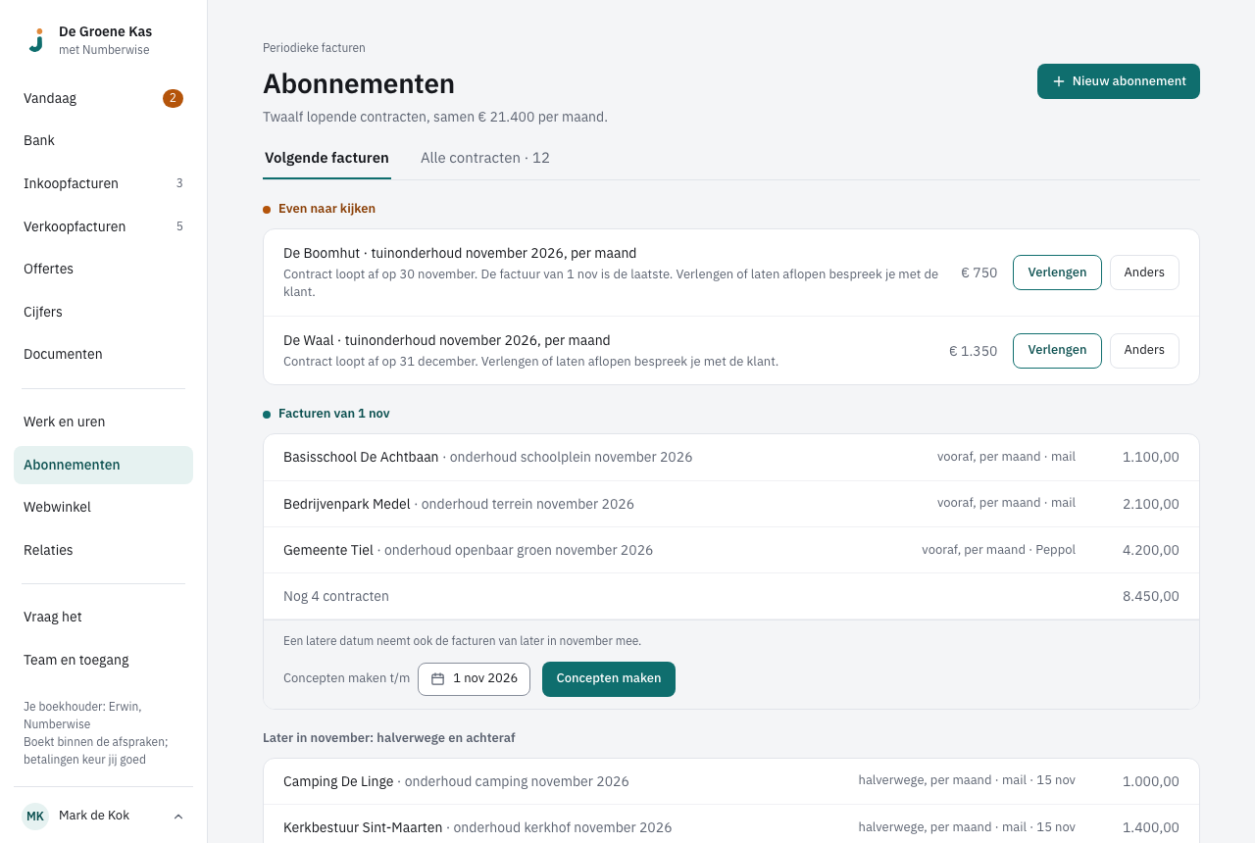Click the De Boomhut tuinonderhoud title

[x=460, y=253]
